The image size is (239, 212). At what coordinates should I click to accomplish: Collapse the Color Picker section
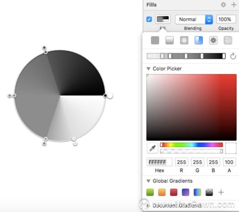(148, 69)
